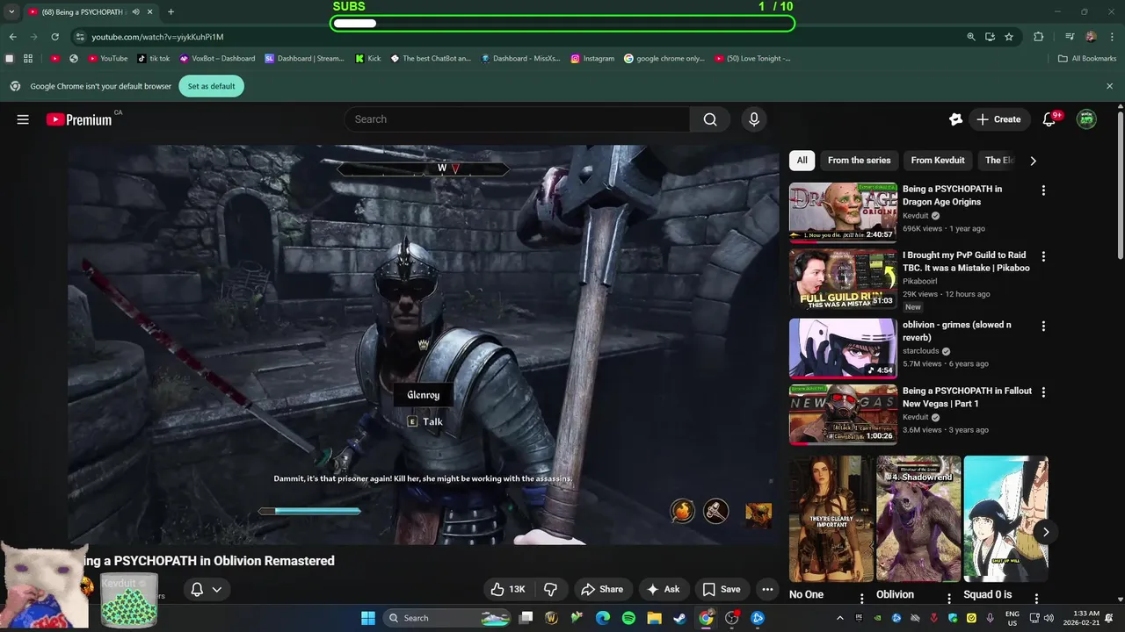Dismiss the default browser infobar
Screen dimensions: 1125x632
[x=1109, y=86]
